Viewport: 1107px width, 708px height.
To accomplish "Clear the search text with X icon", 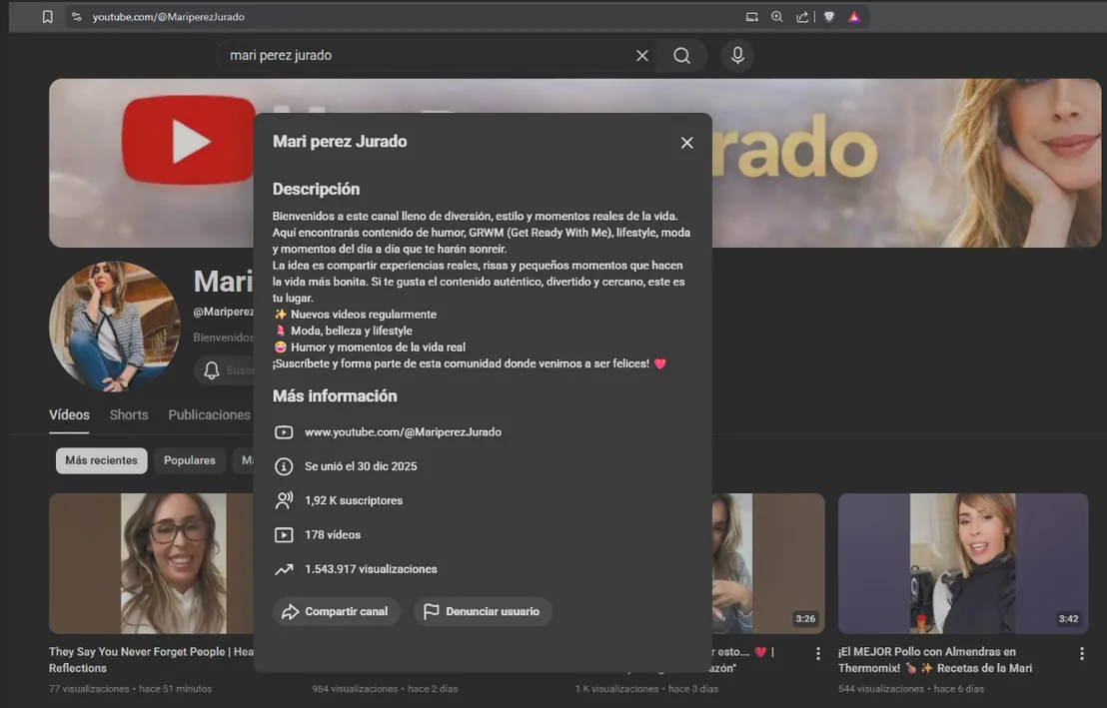I will tap(641, 56).
